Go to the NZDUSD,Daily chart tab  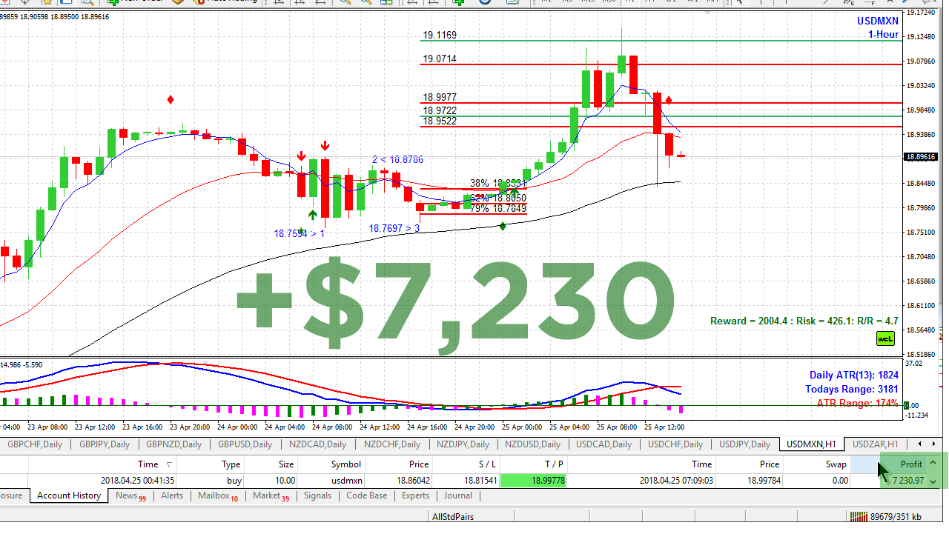[x=533, y=444]
